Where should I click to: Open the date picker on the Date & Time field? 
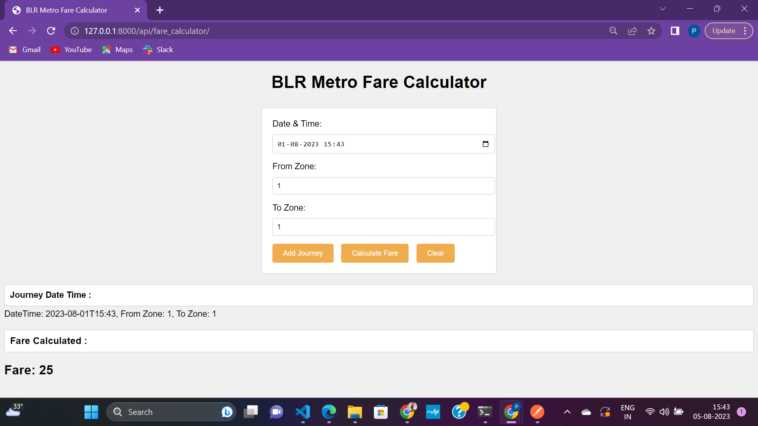(485, 144)
